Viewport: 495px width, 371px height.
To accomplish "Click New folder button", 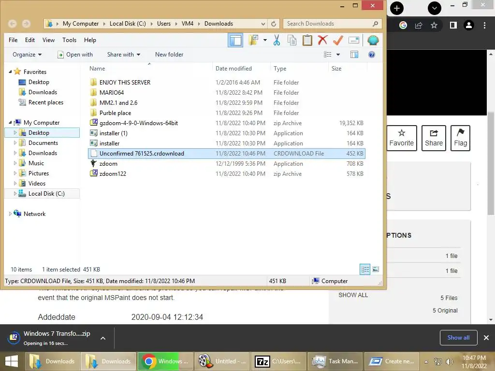I will coord(169,55).
